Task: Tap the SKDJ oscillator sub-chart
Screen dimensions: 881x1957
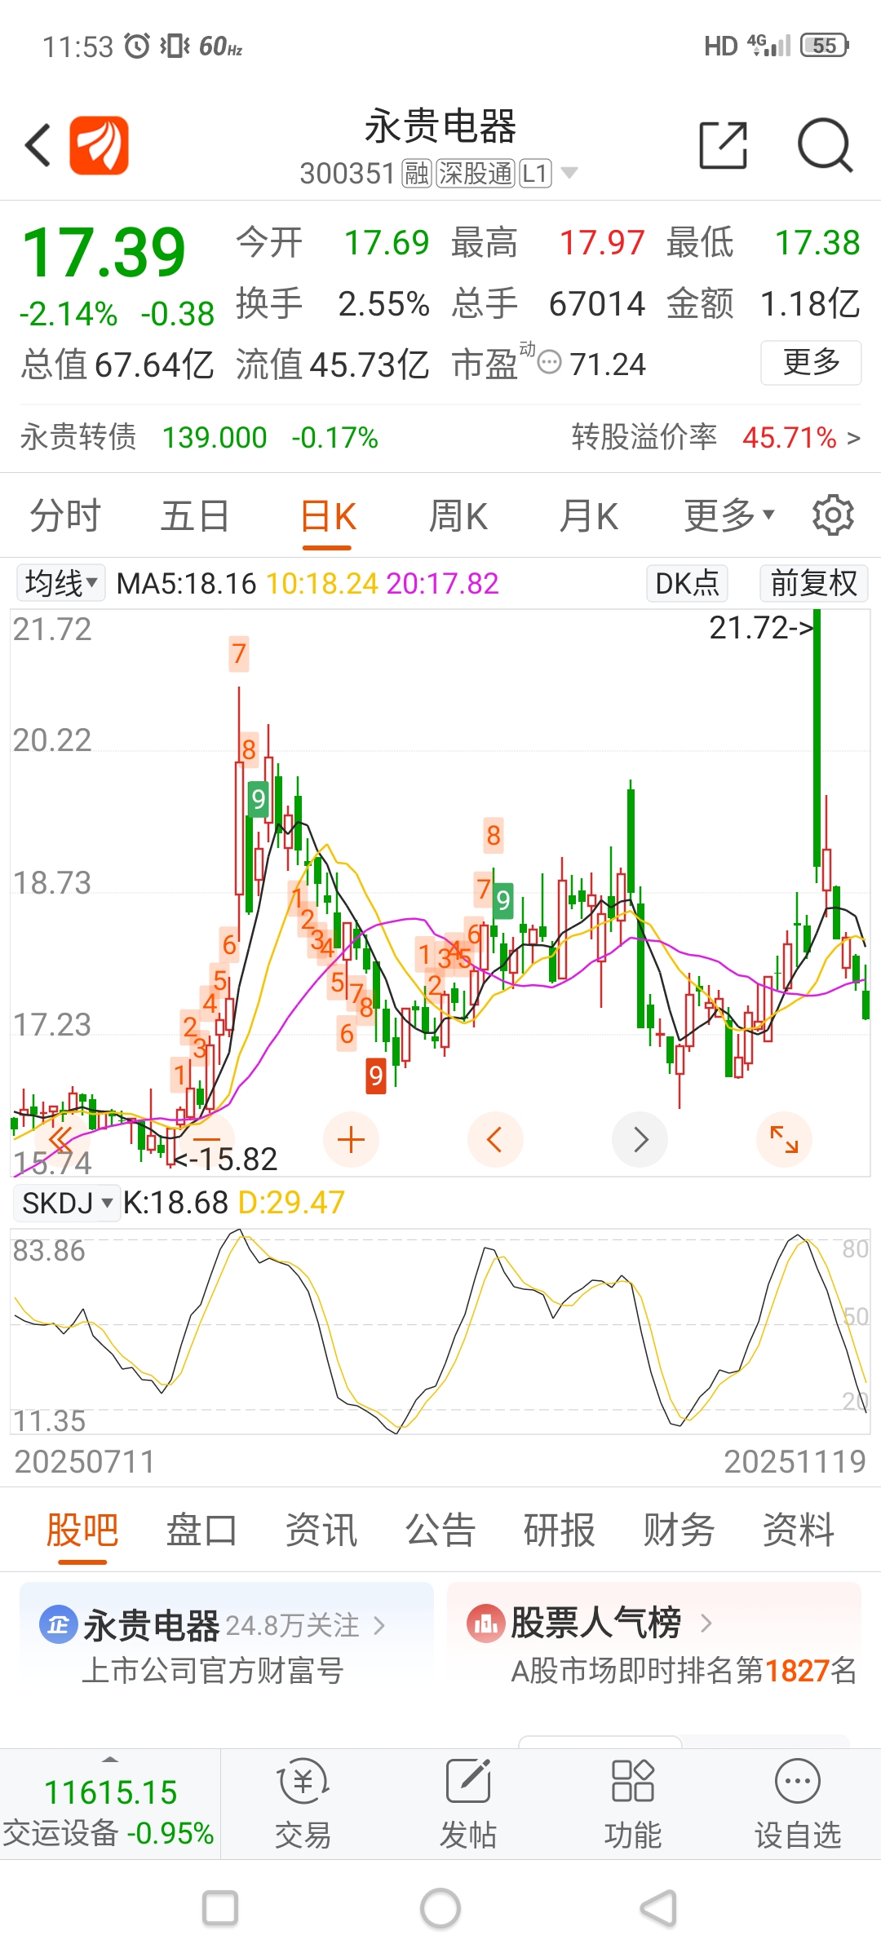Action: [440, 1332]
